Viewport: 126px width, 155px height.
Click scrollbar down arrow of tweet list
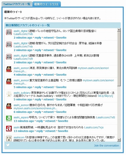point(119,140)
